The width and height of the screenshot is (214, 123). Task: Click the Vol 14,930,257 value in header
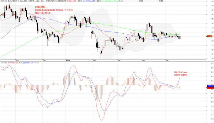click(60, 1)
